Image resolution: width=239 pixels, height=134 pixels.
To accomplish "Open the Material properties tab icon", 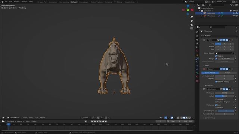I will point(197,77).
